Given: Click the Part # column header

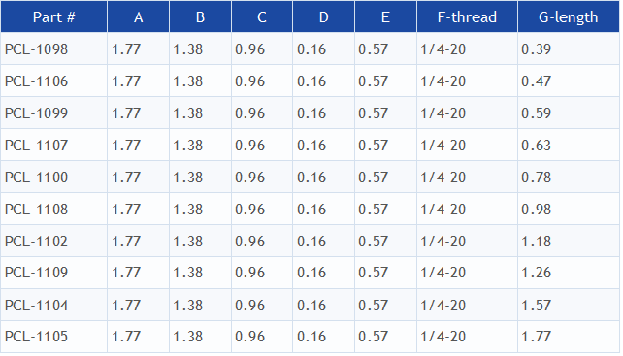Looking at the screenshot, I should 54,16.
